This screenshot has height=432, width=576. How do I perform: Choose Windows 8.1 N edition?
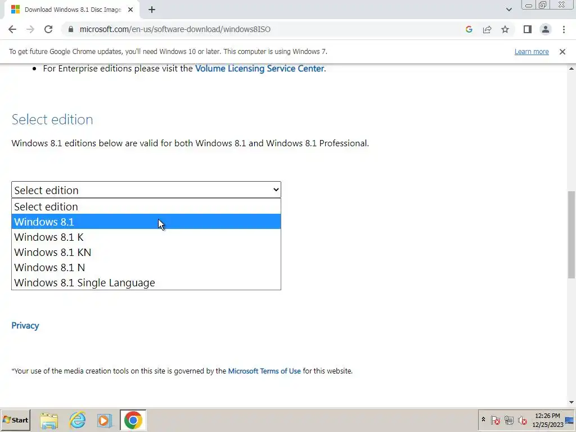pyautogui.click(x=146, y=267)
